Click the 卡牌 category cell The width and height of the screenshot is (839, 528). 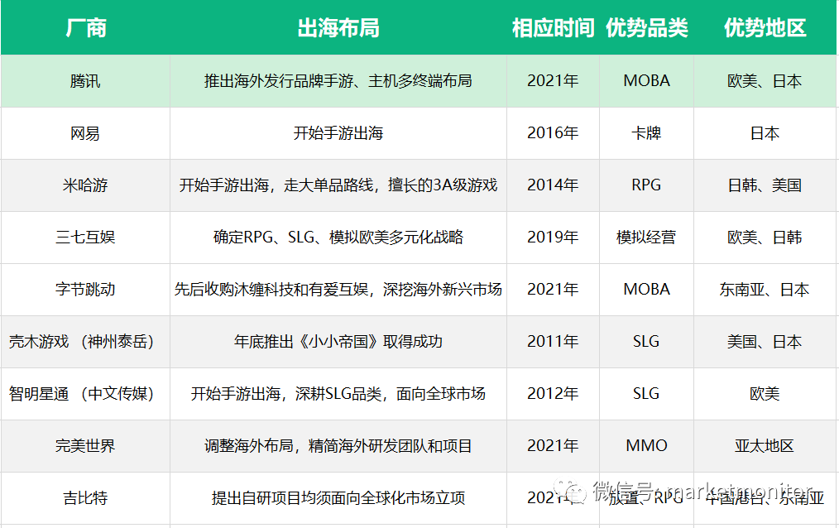646,133
